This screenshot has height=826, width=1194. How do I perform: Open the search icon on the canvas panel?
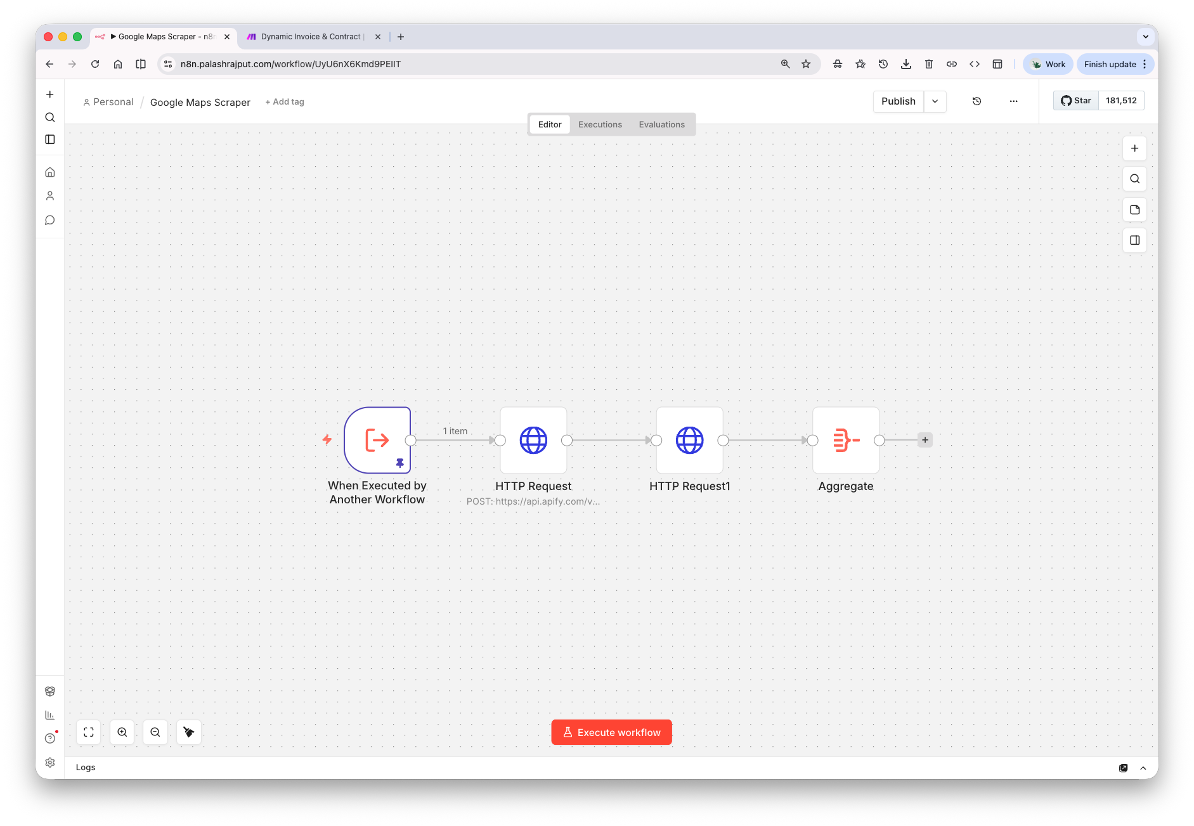coord(1134,179)
